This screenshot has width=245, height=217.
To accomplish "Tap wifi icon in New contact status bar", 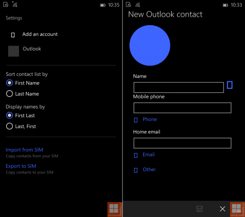I will [x=138, y=5].
